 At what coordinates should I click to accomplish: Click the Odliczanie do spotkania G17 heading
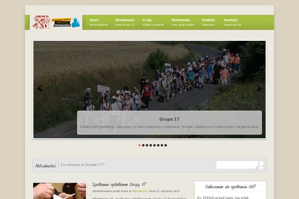[x=230, y=187]
